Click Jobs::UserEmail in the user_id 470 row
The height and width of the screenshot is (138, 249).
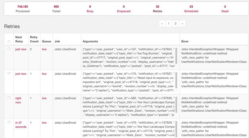point(65,123)
